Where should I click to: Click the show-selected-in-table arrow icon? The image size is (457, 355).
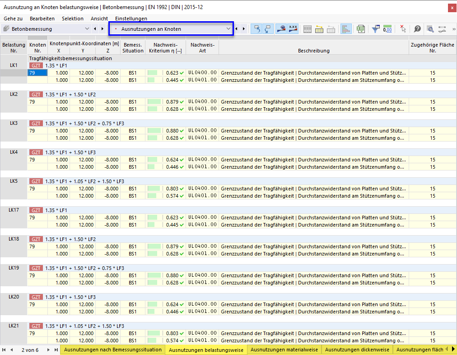point(267,29)
